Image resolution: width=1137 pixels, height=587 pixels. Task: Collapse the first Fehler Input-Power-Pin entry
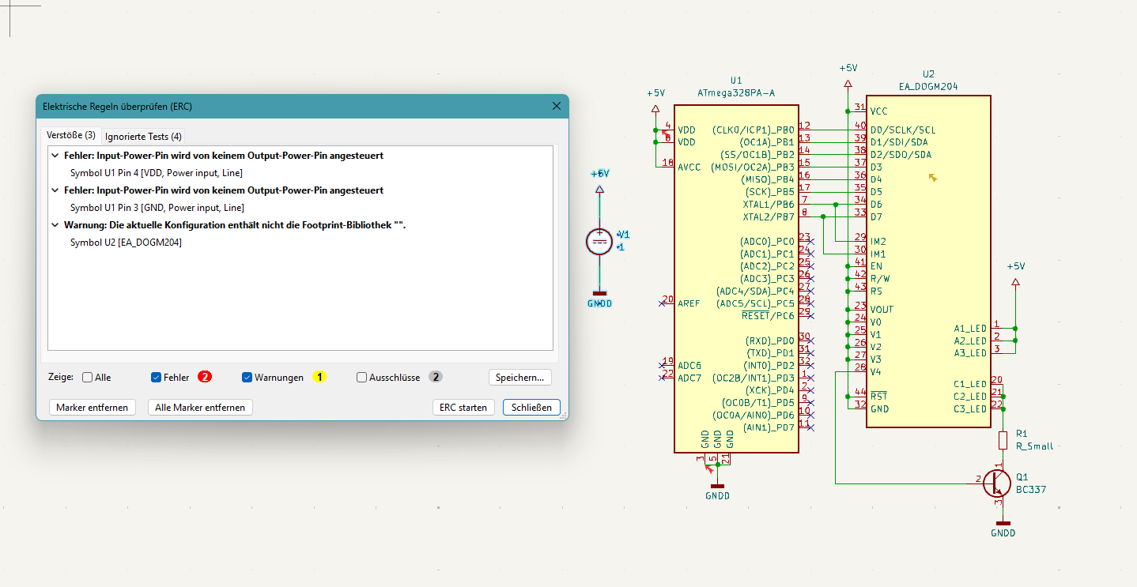(55, 156)
